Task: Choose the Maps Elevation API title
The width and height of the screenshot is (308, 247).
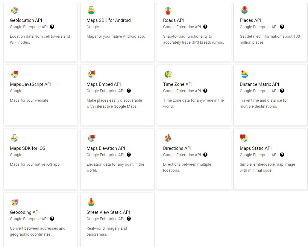Action: pyautogui.click(x=106, y=148)
